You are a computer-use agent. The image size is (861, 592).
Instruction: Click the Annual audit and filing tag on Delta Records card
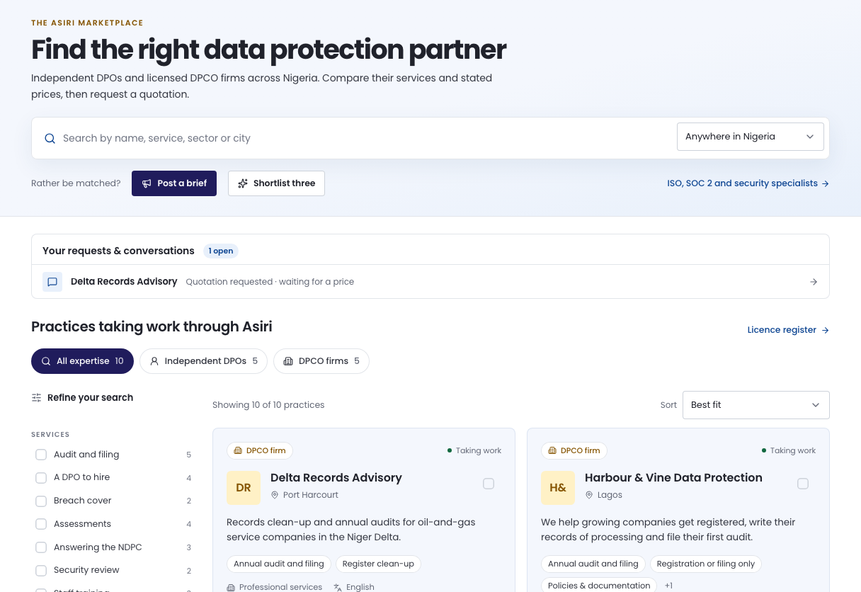click(x=279, y=564)
